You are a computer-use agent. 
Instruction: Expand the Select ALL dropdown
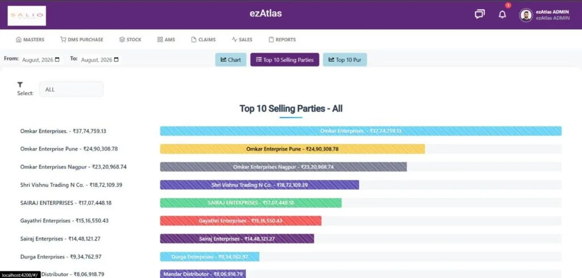[x=71, y=89]
